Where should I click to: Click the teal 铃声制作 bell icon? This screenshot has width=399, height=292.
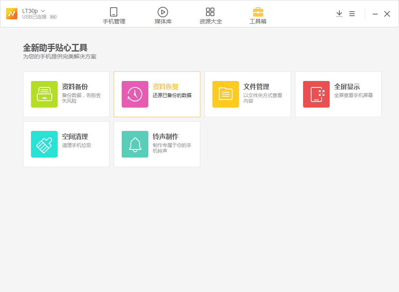click(x=135, y=144)
